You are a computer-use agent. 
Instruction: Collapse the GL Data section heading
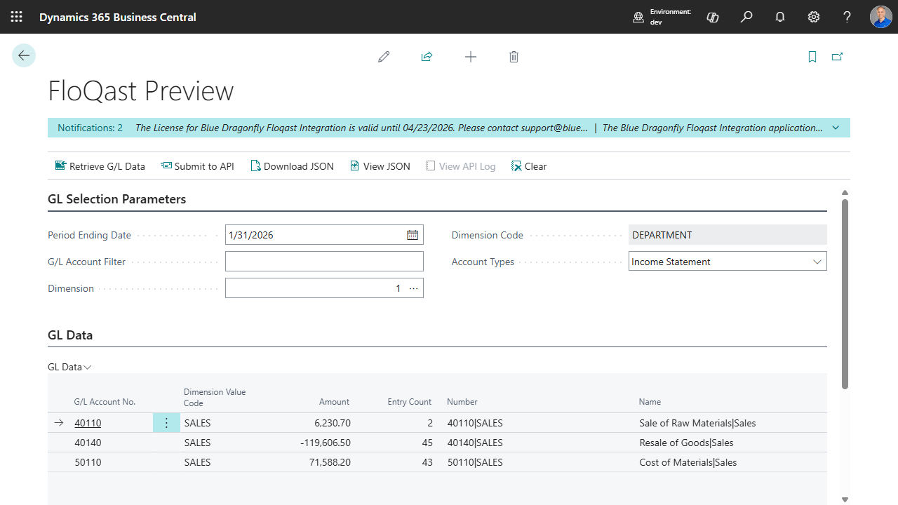pos(70,335)
